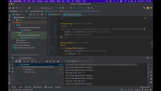The width and height of the screenshot is (161, 91).
Task: Click the Run with Coverage icon
Action: pyautogui.click(x=63, y=8)
